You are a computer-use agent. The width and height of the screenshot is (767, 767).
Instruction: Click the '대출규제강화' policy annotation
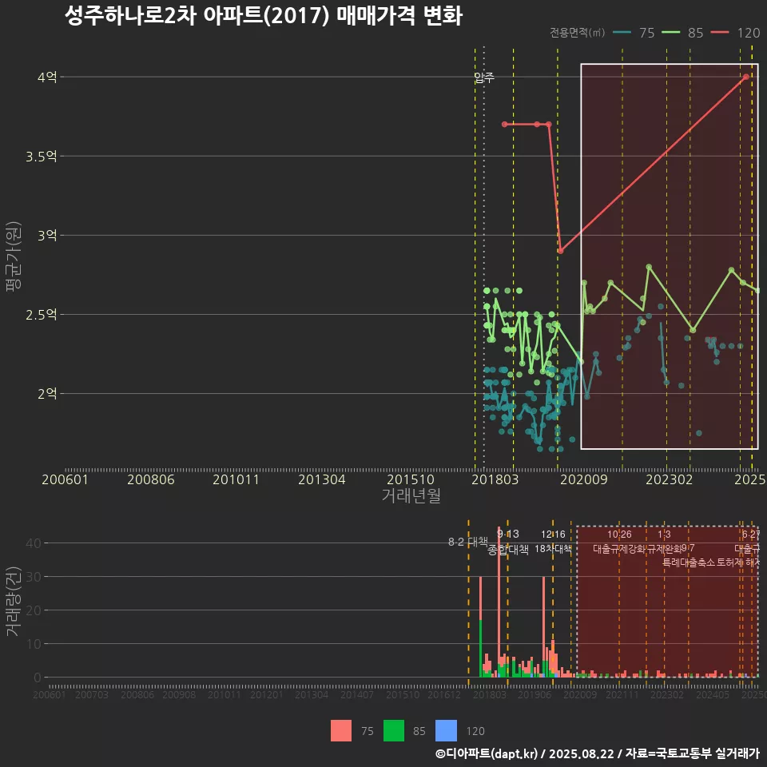pos(619,548)
